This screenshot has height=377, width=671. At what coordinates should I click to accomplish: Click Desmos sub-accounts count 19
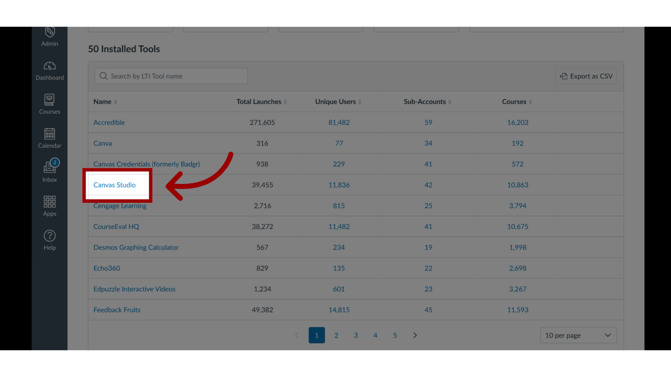(x=428, y=247)
